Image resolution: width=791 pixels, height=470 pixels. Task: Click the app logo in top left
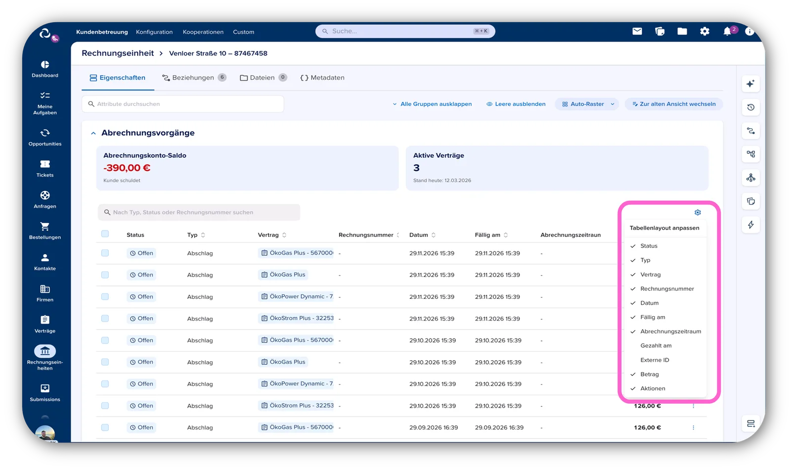45,33
